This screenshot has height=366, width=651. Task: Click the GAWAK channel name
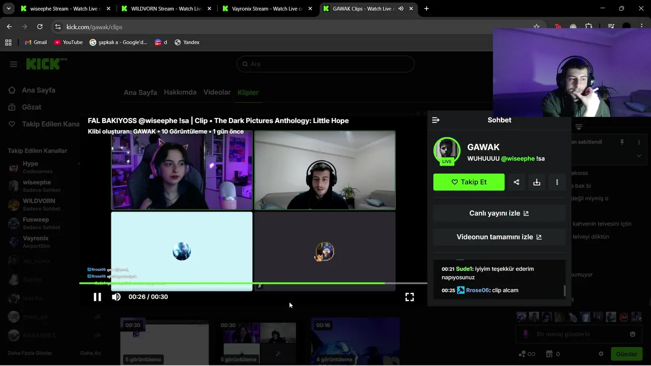(x=483, y=147)
